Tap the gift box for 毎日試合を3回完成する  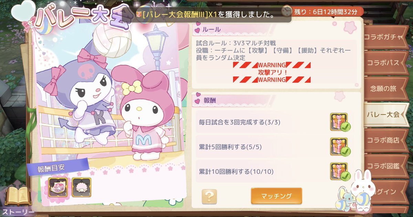[x=339, y=122]
